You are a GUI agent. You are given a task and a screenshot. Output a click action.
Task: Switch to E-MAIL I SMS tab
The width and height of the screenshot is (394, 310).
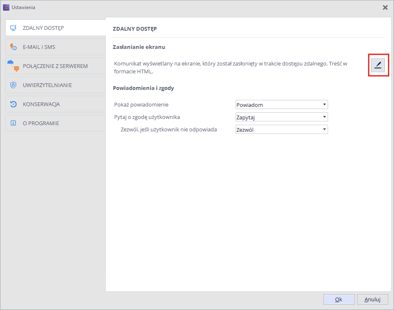click(56, 47)
